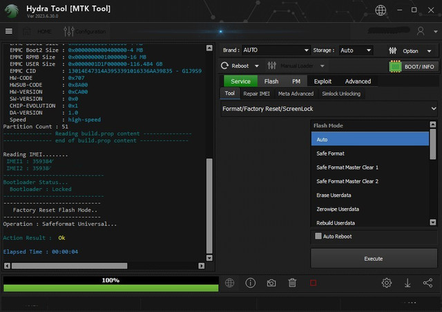
Task: Click the green chip icon
Action: (x=395, y=67)
